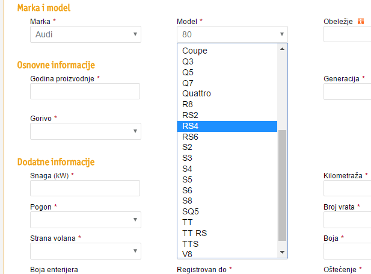Focus the Kilometraža input field

click(x=348, y=188)
